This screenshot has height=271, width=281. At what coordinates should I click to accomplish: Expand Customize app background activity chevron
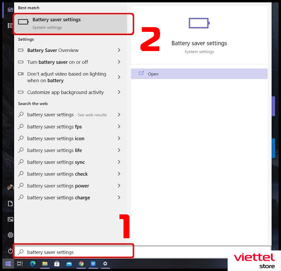pyautogui.click(x=119, y=92)
